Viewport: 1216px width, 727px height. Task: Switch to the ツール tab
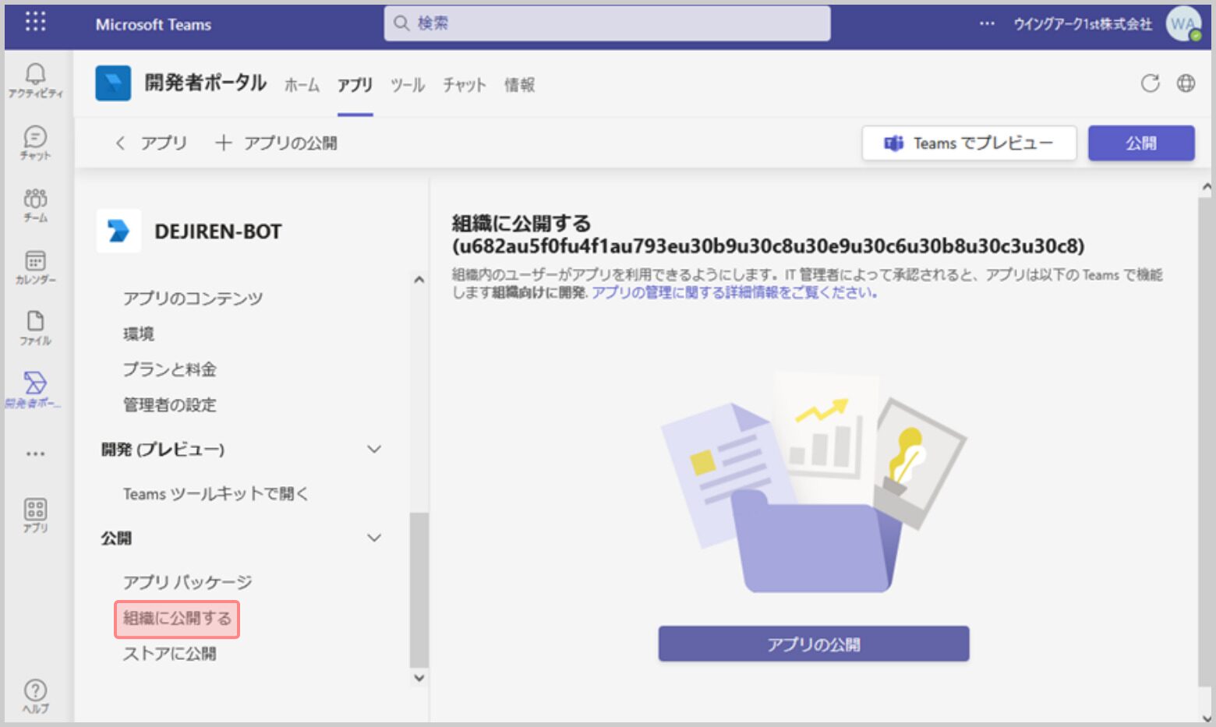pyautogui.click(x=407, y=85)
